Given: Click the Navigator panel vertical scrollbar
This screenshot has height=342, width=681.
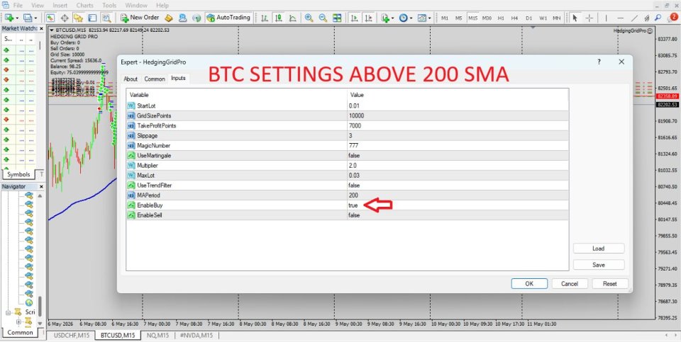Looking at the screenshot, I should (41, 307).
